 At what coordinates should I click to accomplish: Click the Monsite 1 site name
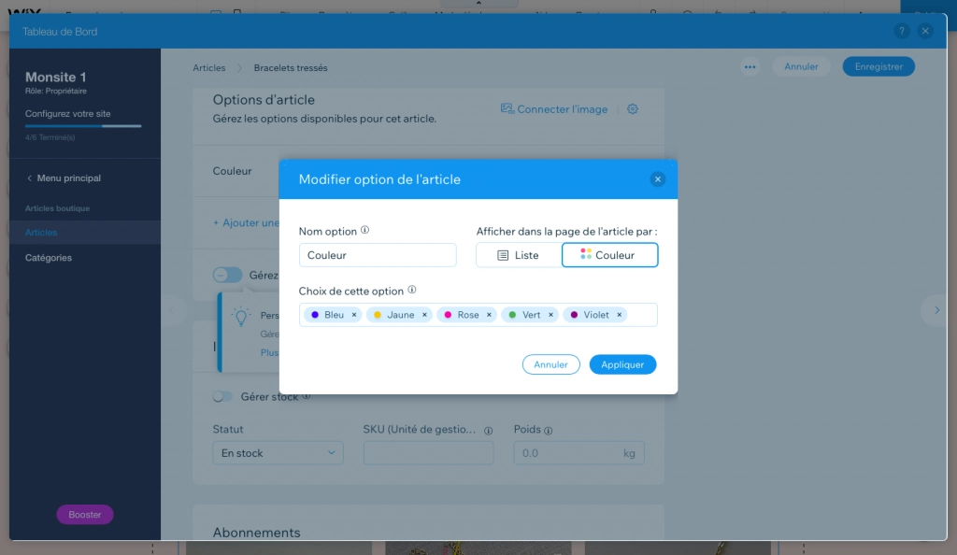[x=55, y=77]
